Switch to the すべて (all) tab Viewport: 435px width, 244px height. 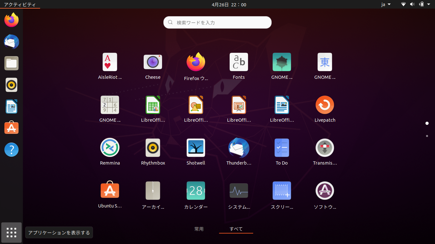pyautogui.click(x=236, y=229)
